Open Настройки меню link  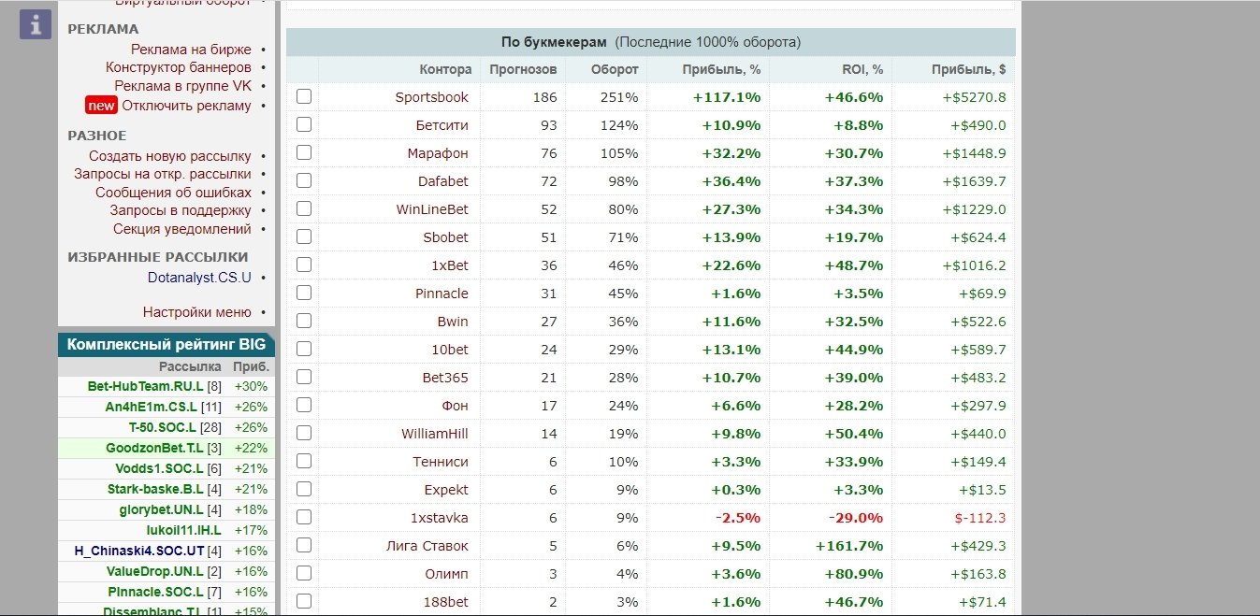click(x=196, y=312)
